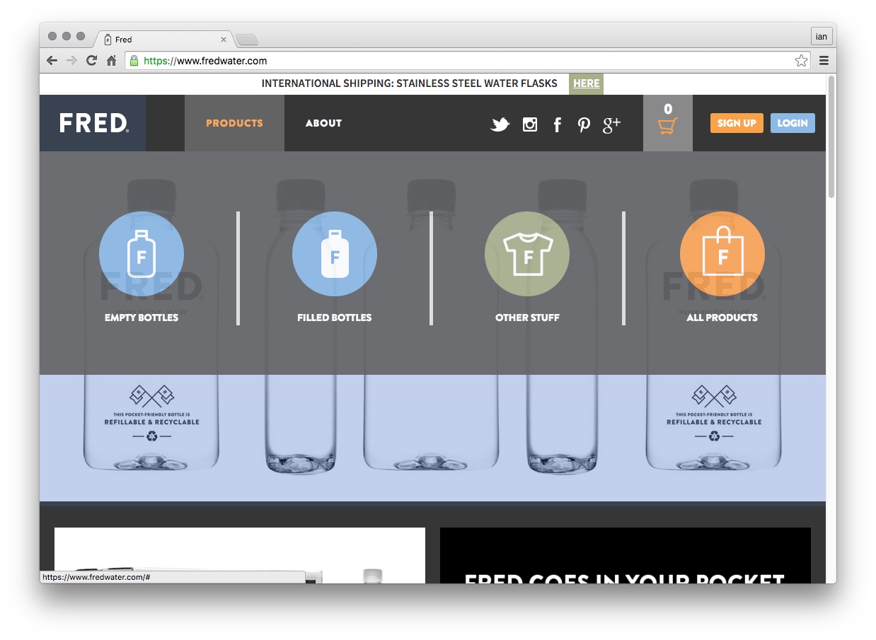Open the Facebook 'f' icon
The width and height of the screenshot is (876, 640).
click(x=557, y=124)
